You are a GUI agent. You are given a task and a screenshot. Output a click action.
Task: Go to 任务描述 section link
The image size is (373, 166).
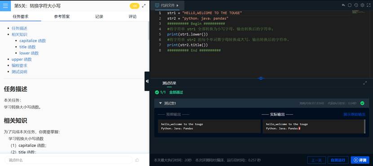[x=19, y=28]
